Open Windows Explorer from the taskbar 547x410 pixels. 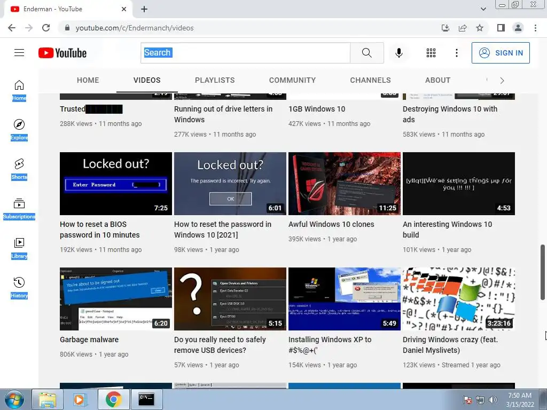(x=48, y=399)
